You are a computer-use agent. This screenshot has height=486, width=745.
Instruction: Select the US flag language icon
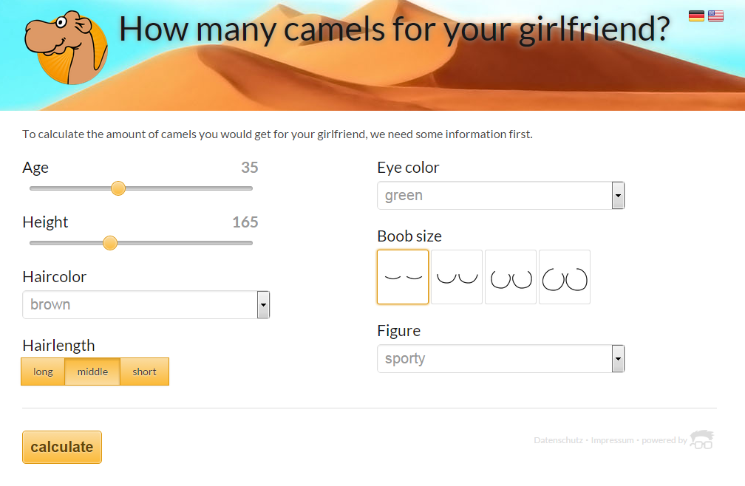click(715, 16)
